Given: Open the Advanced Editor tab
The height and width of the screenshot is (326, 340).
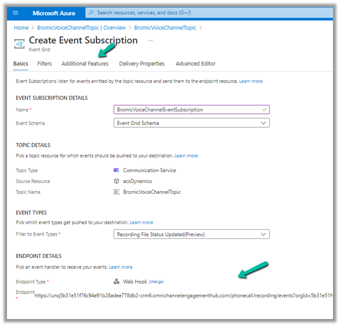Looking at the screenshot, I should pos(195,64).
